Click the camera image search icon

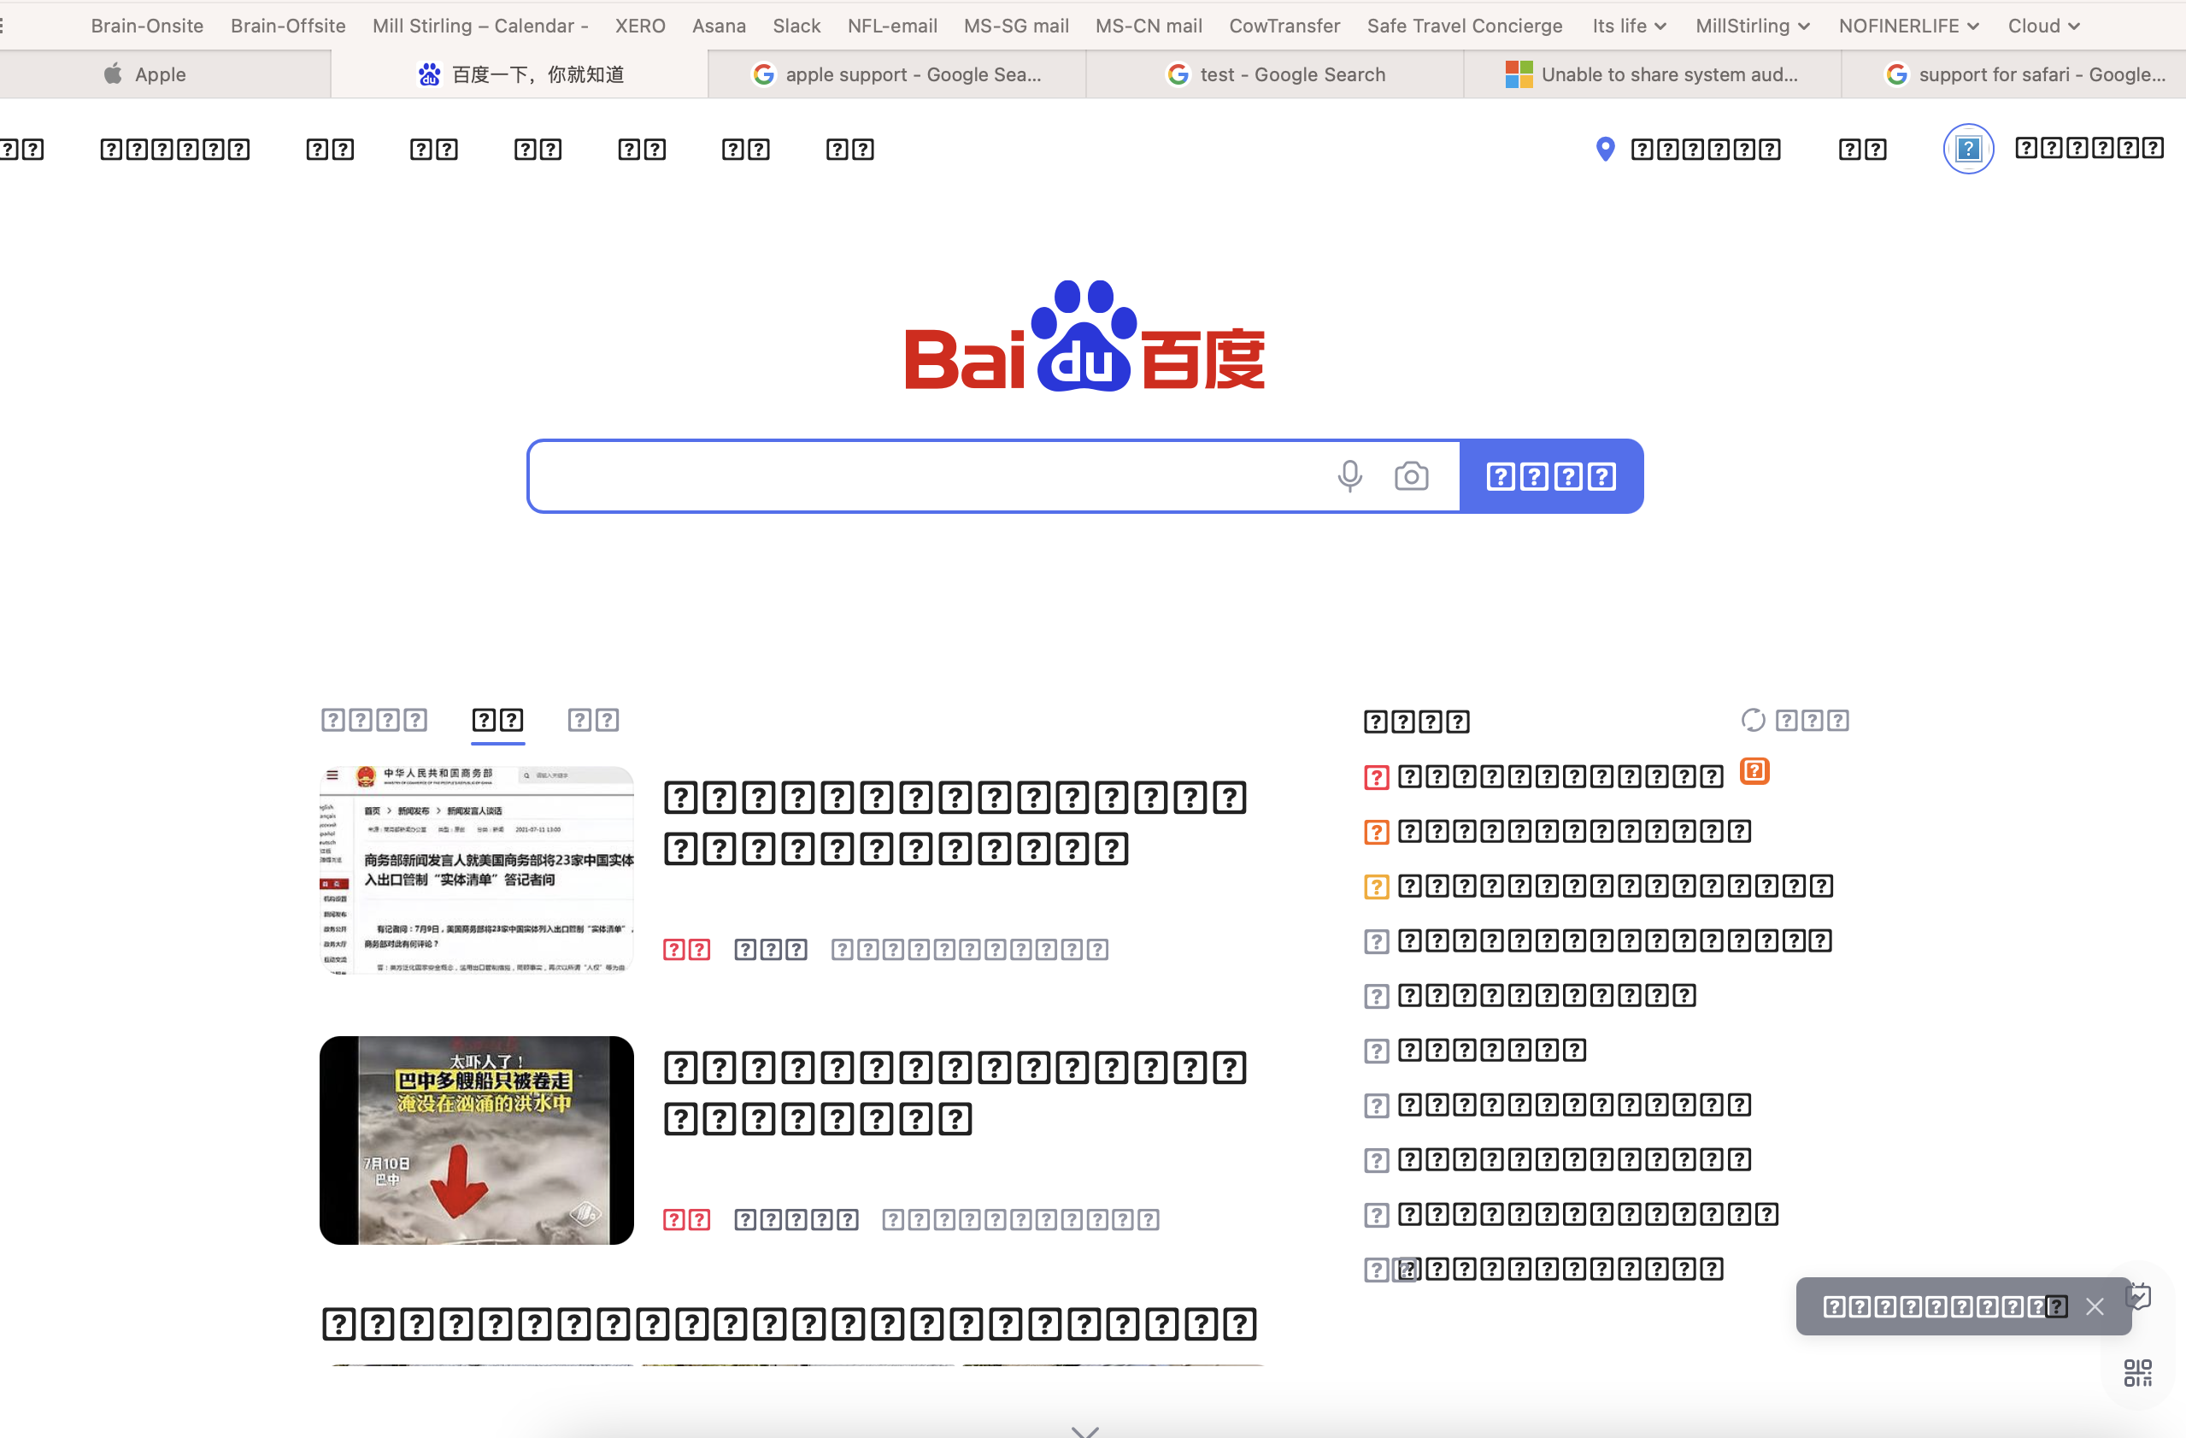1411,476
